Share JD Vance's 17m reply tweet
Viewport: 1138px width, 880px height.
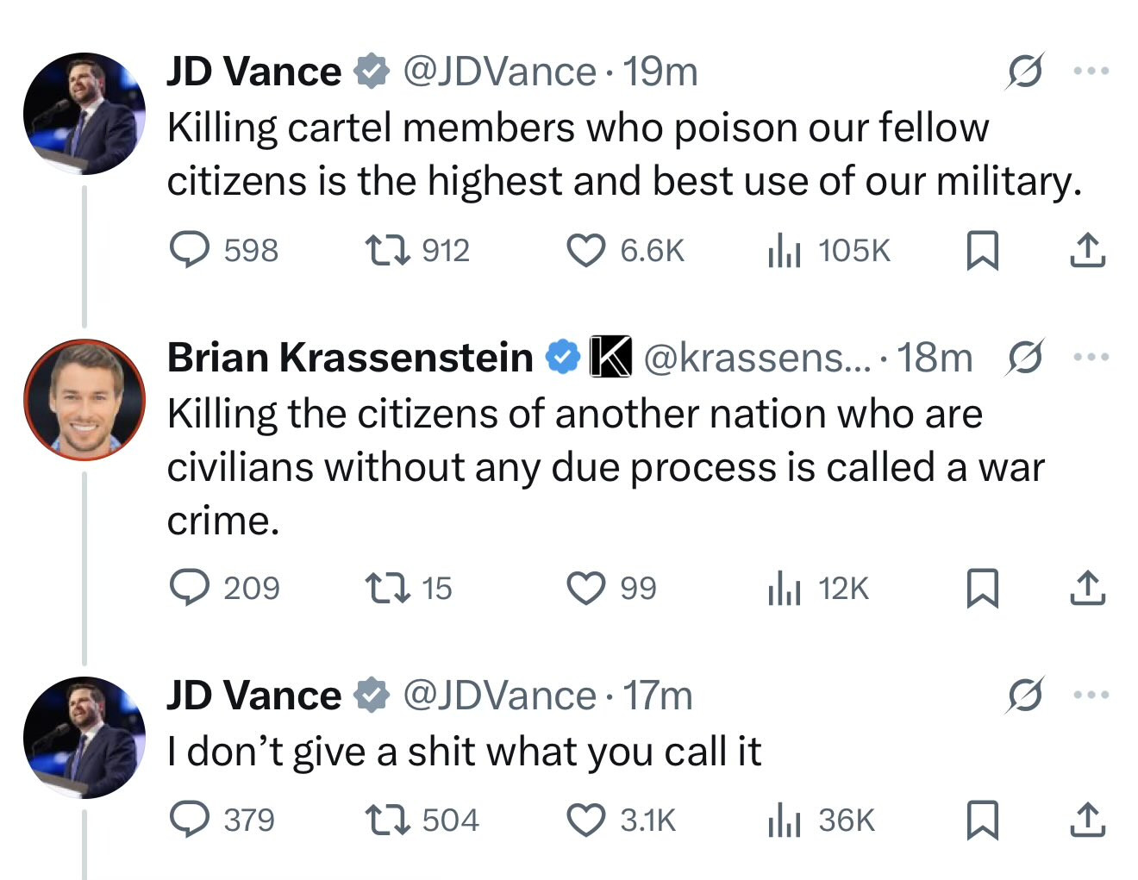(1087, 820)
